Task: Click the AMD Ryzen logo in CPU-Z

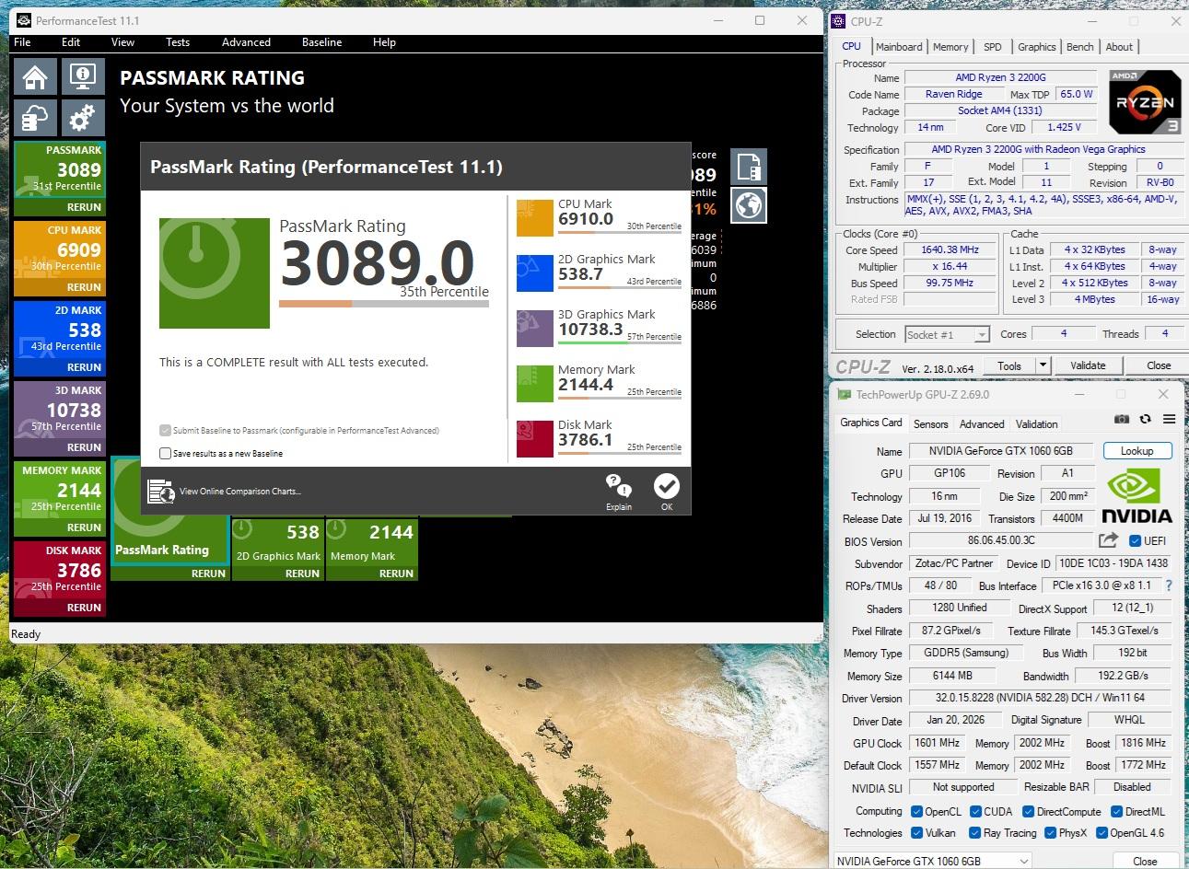Action: pyautogui.click(x=1145, y=101)
